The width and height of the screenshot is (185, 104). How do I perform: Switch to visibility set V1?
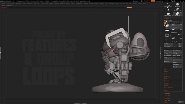pos(165,23)
